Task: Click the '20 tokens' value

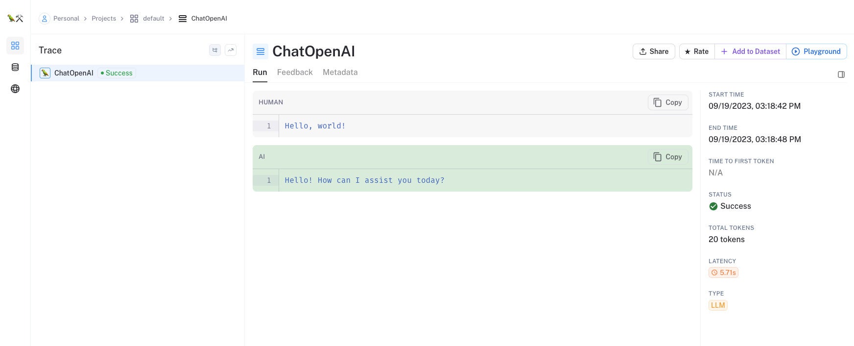Action: pos(727,240)
